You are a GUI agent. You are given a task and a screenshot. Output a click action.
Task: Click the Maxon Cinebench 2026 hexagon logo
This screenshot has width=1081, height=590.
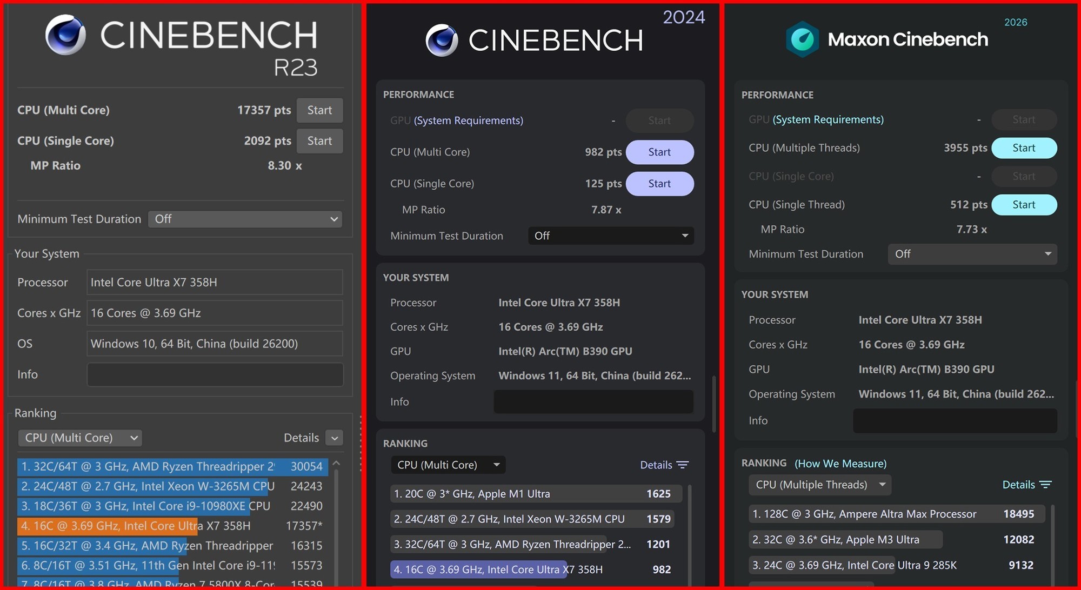pyautogui.click(x=802, y=39)
